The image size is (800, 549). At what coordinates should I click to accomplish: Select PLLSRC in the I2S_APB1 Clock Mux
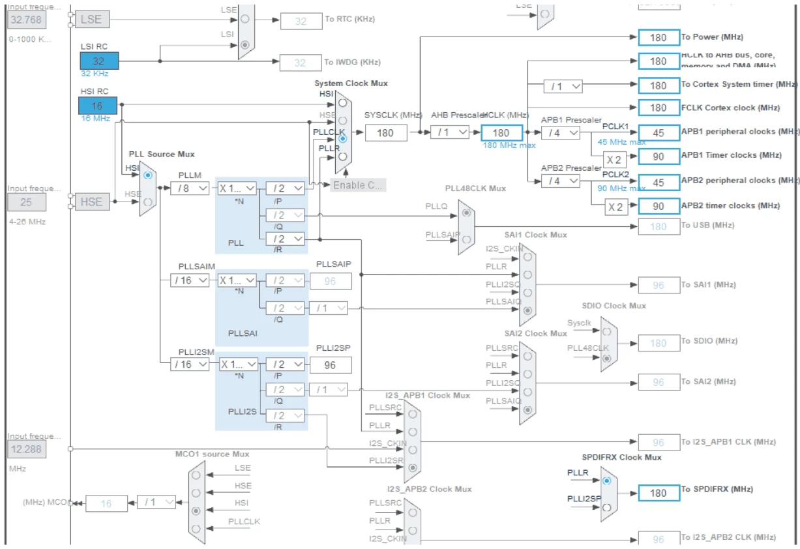point(412,414)
